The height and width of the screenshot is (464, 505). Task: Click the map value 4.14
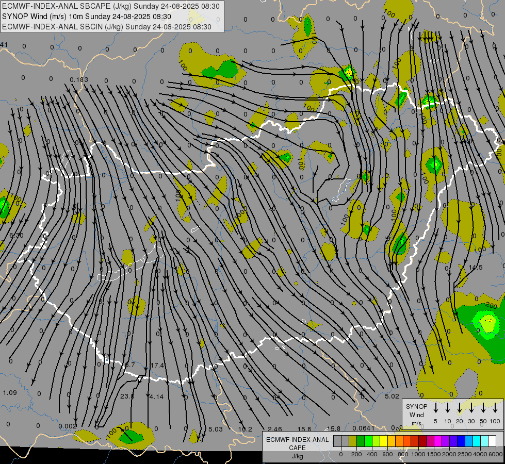[x=156, y=396]
